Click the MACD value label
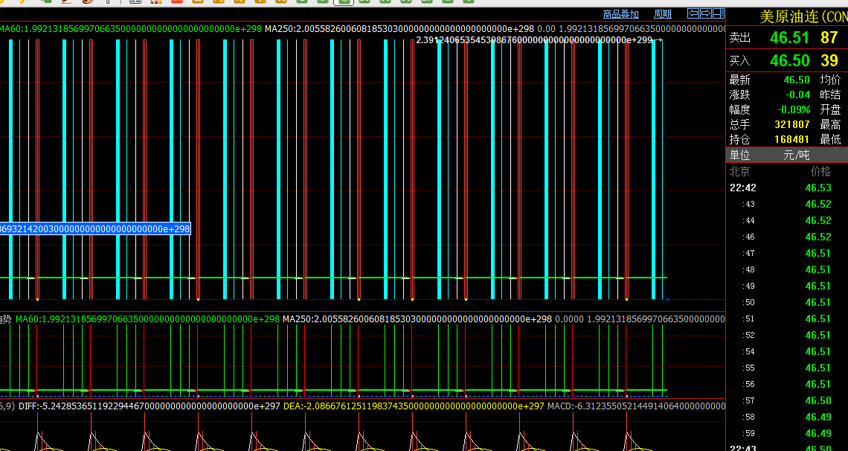The image size is (848, 451). click(636, 406)
